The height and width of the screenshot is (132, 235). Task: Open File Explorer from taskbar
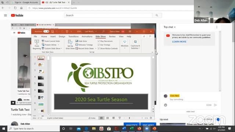94,129
